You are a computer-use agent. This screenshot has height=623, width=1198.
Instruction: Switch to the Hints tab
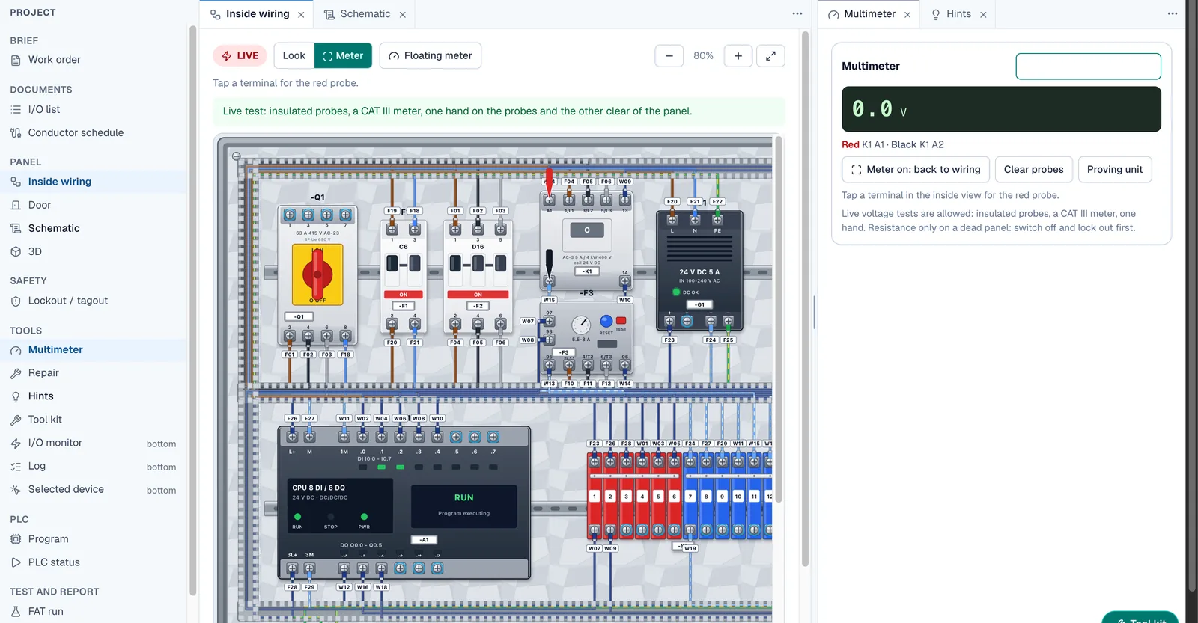pyautogui.click(x=958, y=14)
